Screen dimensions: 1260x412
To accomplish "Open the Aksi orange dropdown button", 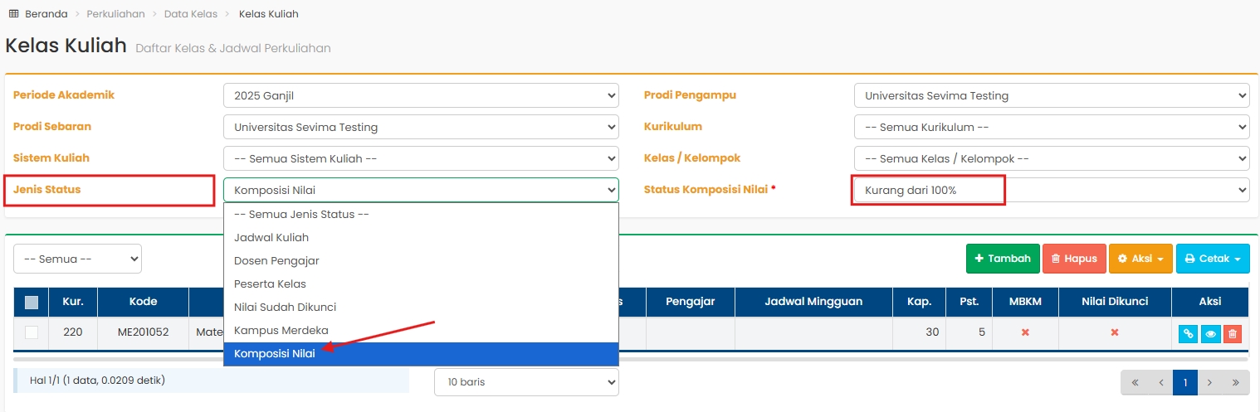I will pyautogui.click(x=1140, y=259).
